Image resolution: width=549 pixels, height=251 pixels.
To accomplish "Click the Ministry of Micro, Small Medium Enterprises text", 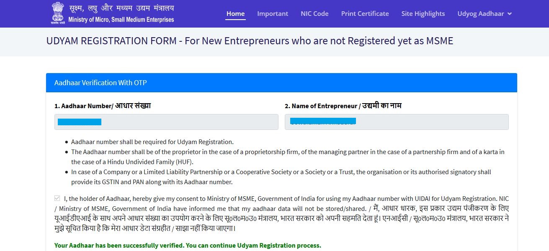I will (121, 19).
